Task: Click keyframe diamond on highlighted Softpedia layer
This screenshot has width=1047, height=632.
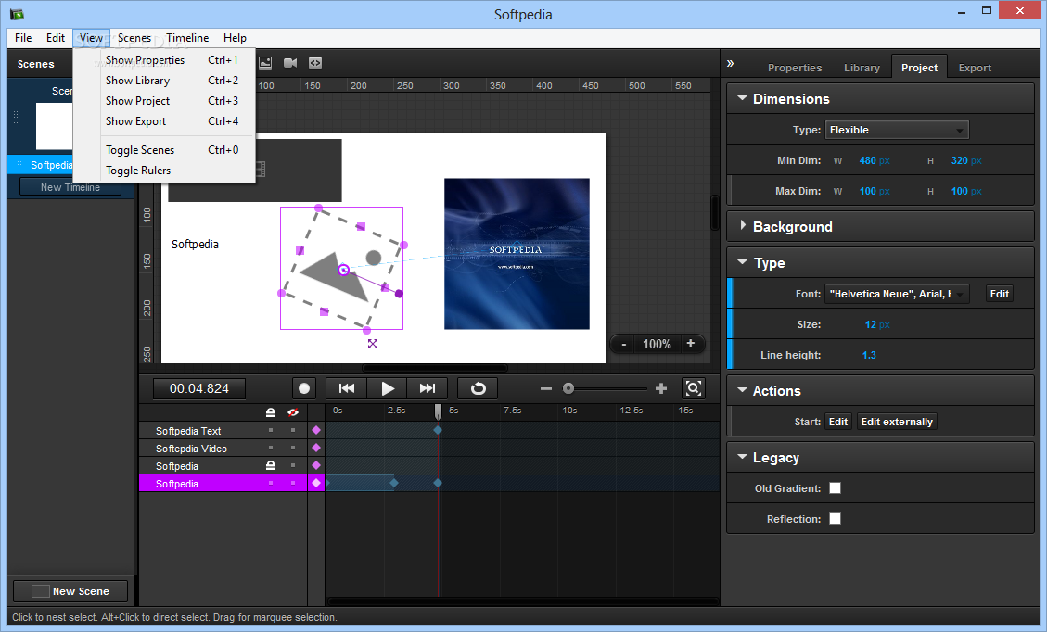Action: pyautogui.click(x=316, y=483)
